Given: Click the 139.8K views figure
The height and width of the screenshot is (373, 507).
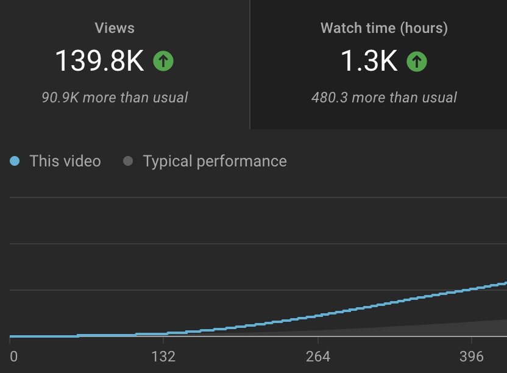Looking at the screenshot, I should coord(99,61).
